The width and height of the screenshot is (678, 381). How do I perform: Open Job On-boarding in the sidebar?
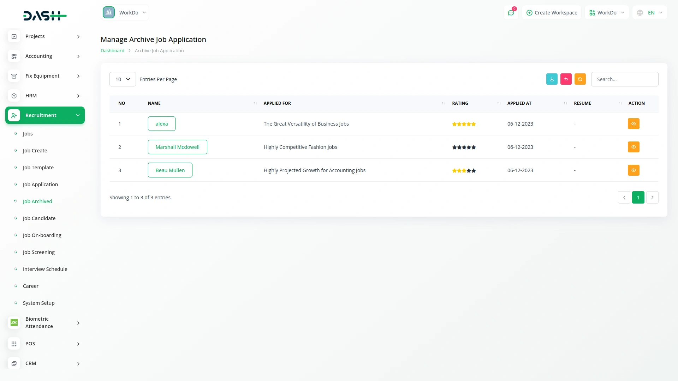pos(42,235)
